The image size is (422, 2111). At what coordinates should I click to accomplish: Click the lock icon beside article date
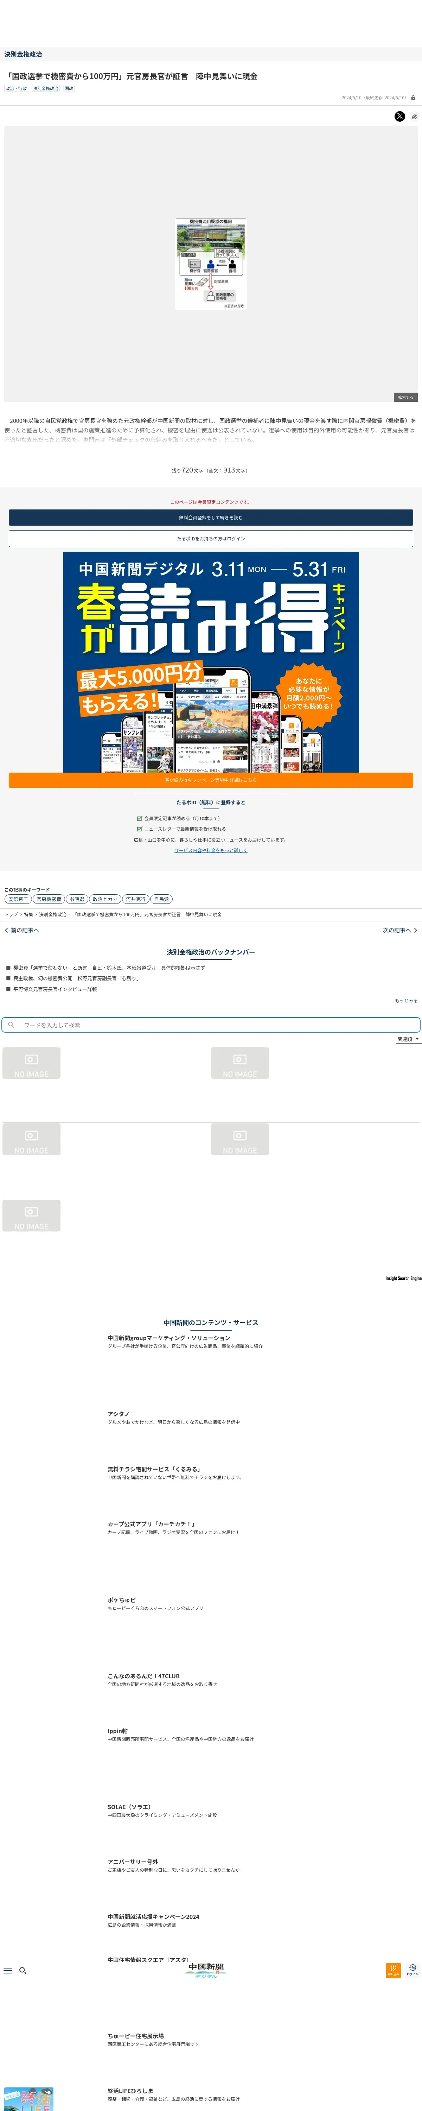coord(413,97)
